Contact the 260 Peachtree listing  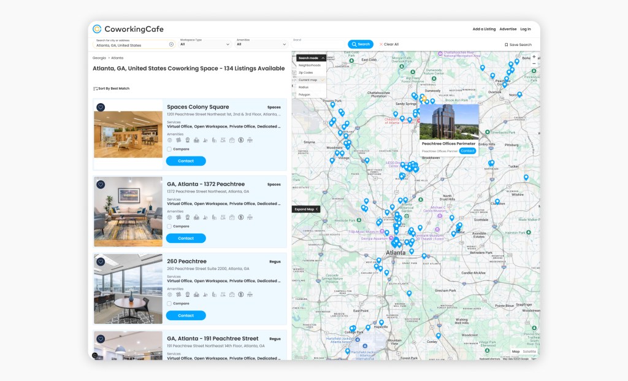186,316
